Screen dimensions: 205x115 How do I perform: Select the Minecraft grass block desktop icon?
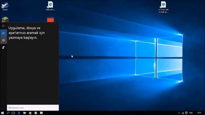point(5,19)
